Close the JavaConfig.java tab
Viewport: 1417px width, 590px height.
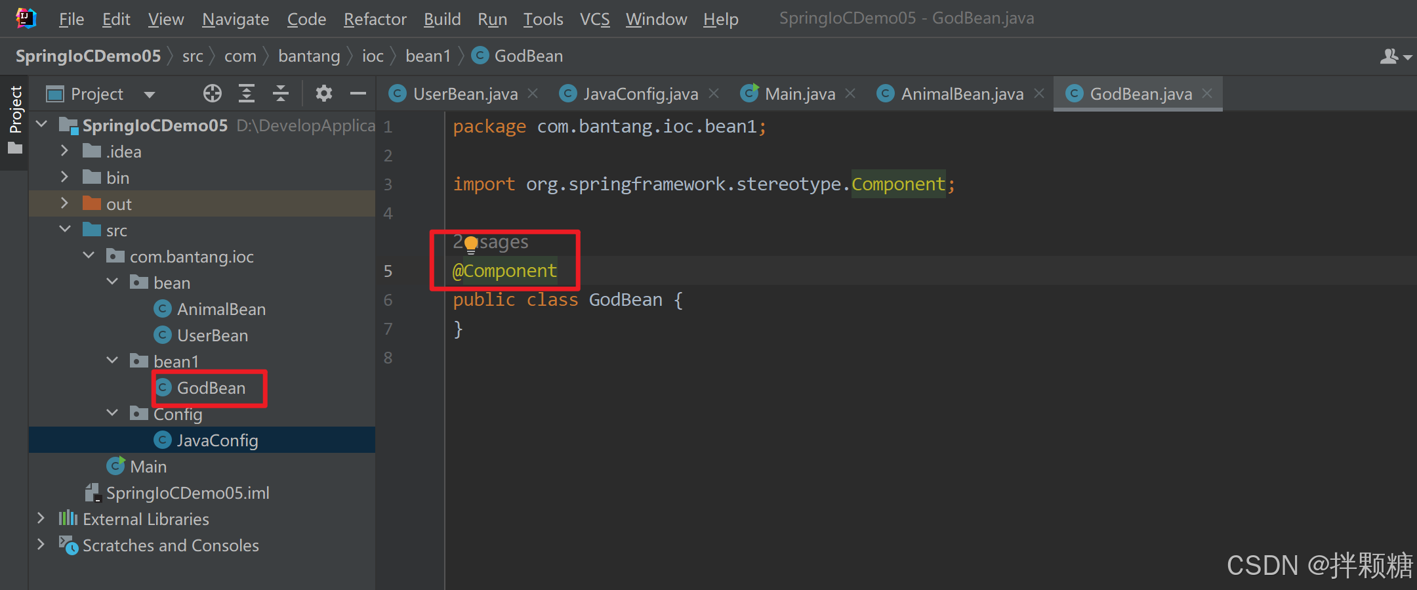click(x=714, y=94)
